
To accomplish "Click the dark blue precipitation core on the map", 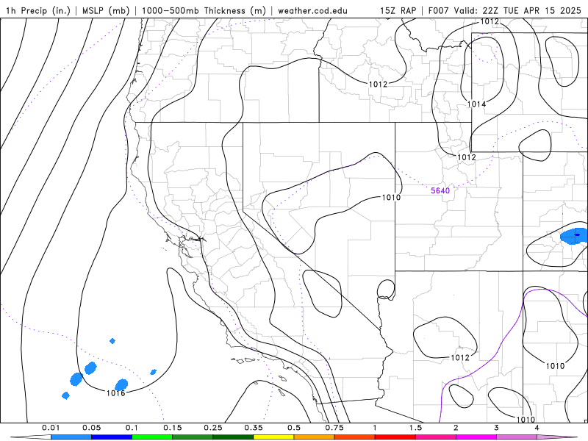I will coord(577,235).
